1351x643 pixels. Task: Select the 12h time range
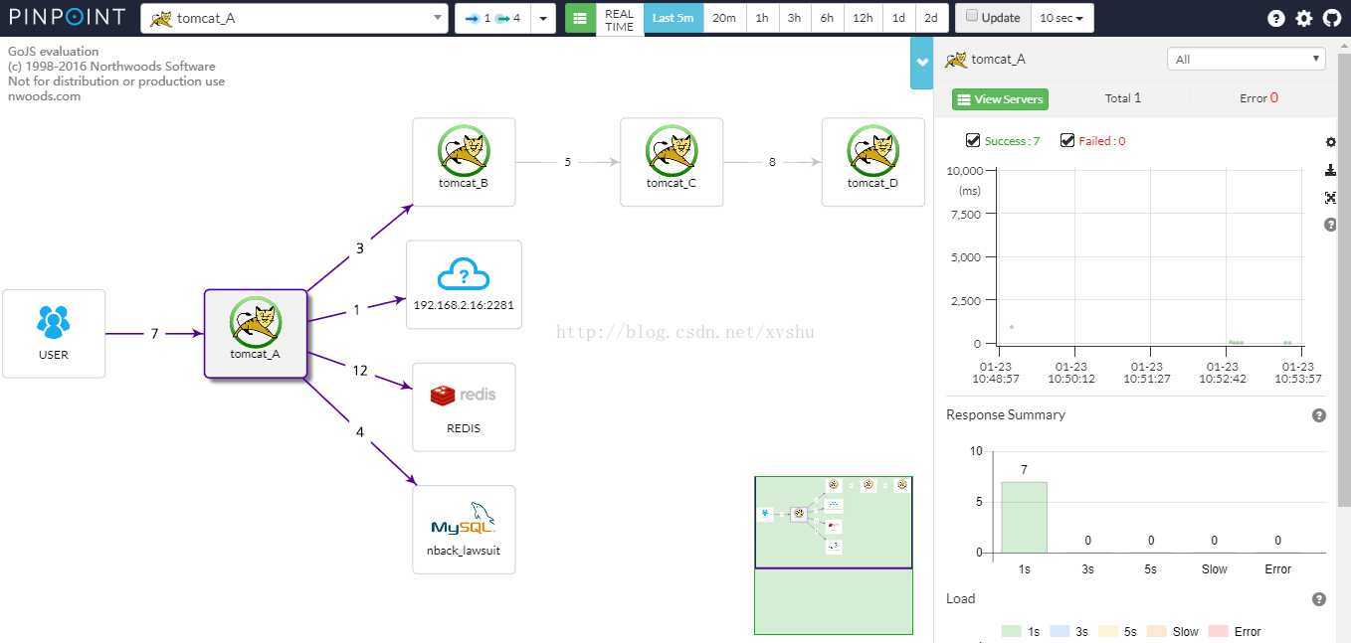click(863, 18)
